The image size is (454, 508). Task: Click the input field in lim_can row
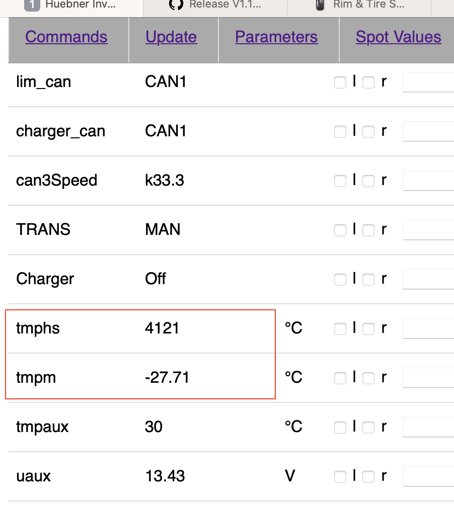428,81
